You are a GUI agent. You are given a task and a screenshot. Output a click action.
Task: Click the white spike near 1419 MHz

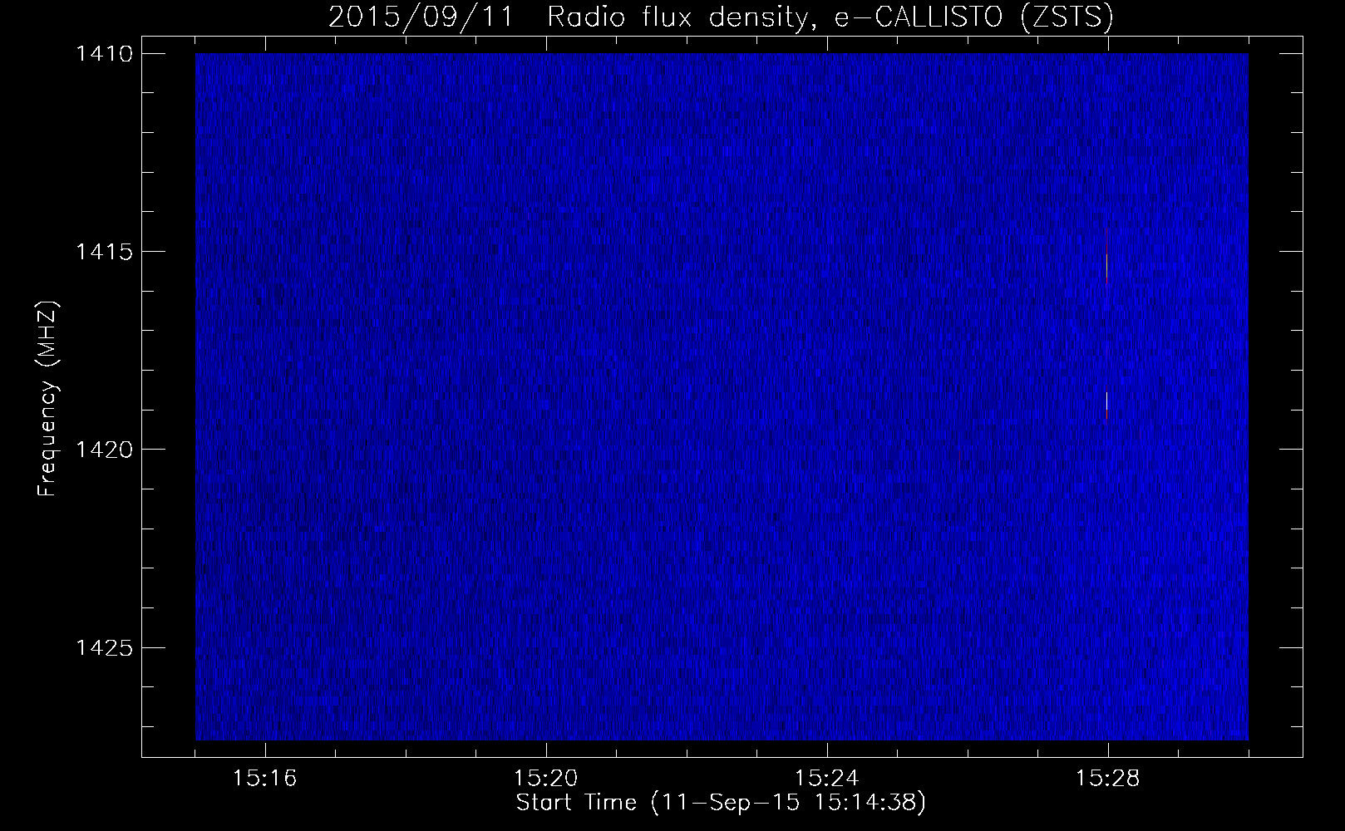pyautogui.click(x=1106, y=401)
